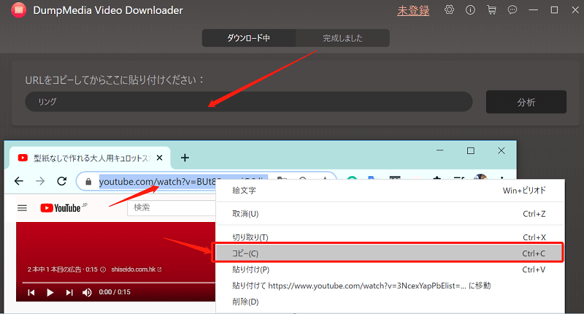This screenshot has width=584, height=314.
Task: Open the shiseido.com.hk ad link
Action: 137,269
